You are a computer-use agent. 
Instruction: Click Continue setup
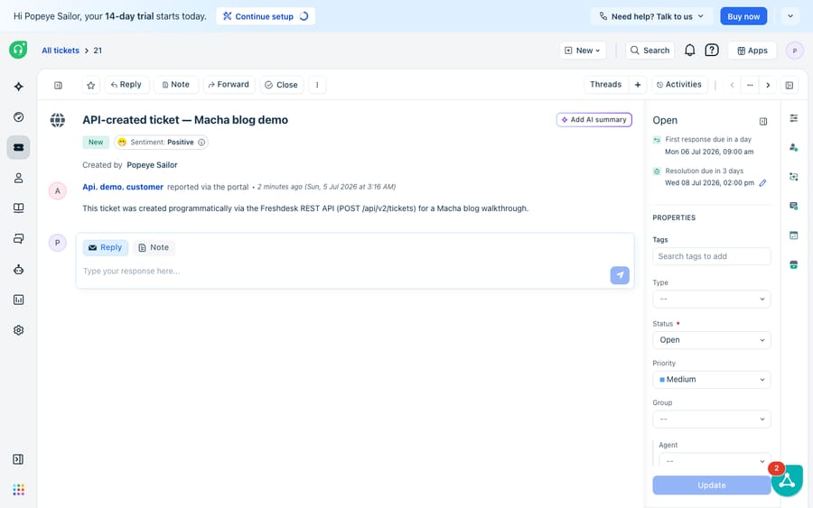(266, 16)
